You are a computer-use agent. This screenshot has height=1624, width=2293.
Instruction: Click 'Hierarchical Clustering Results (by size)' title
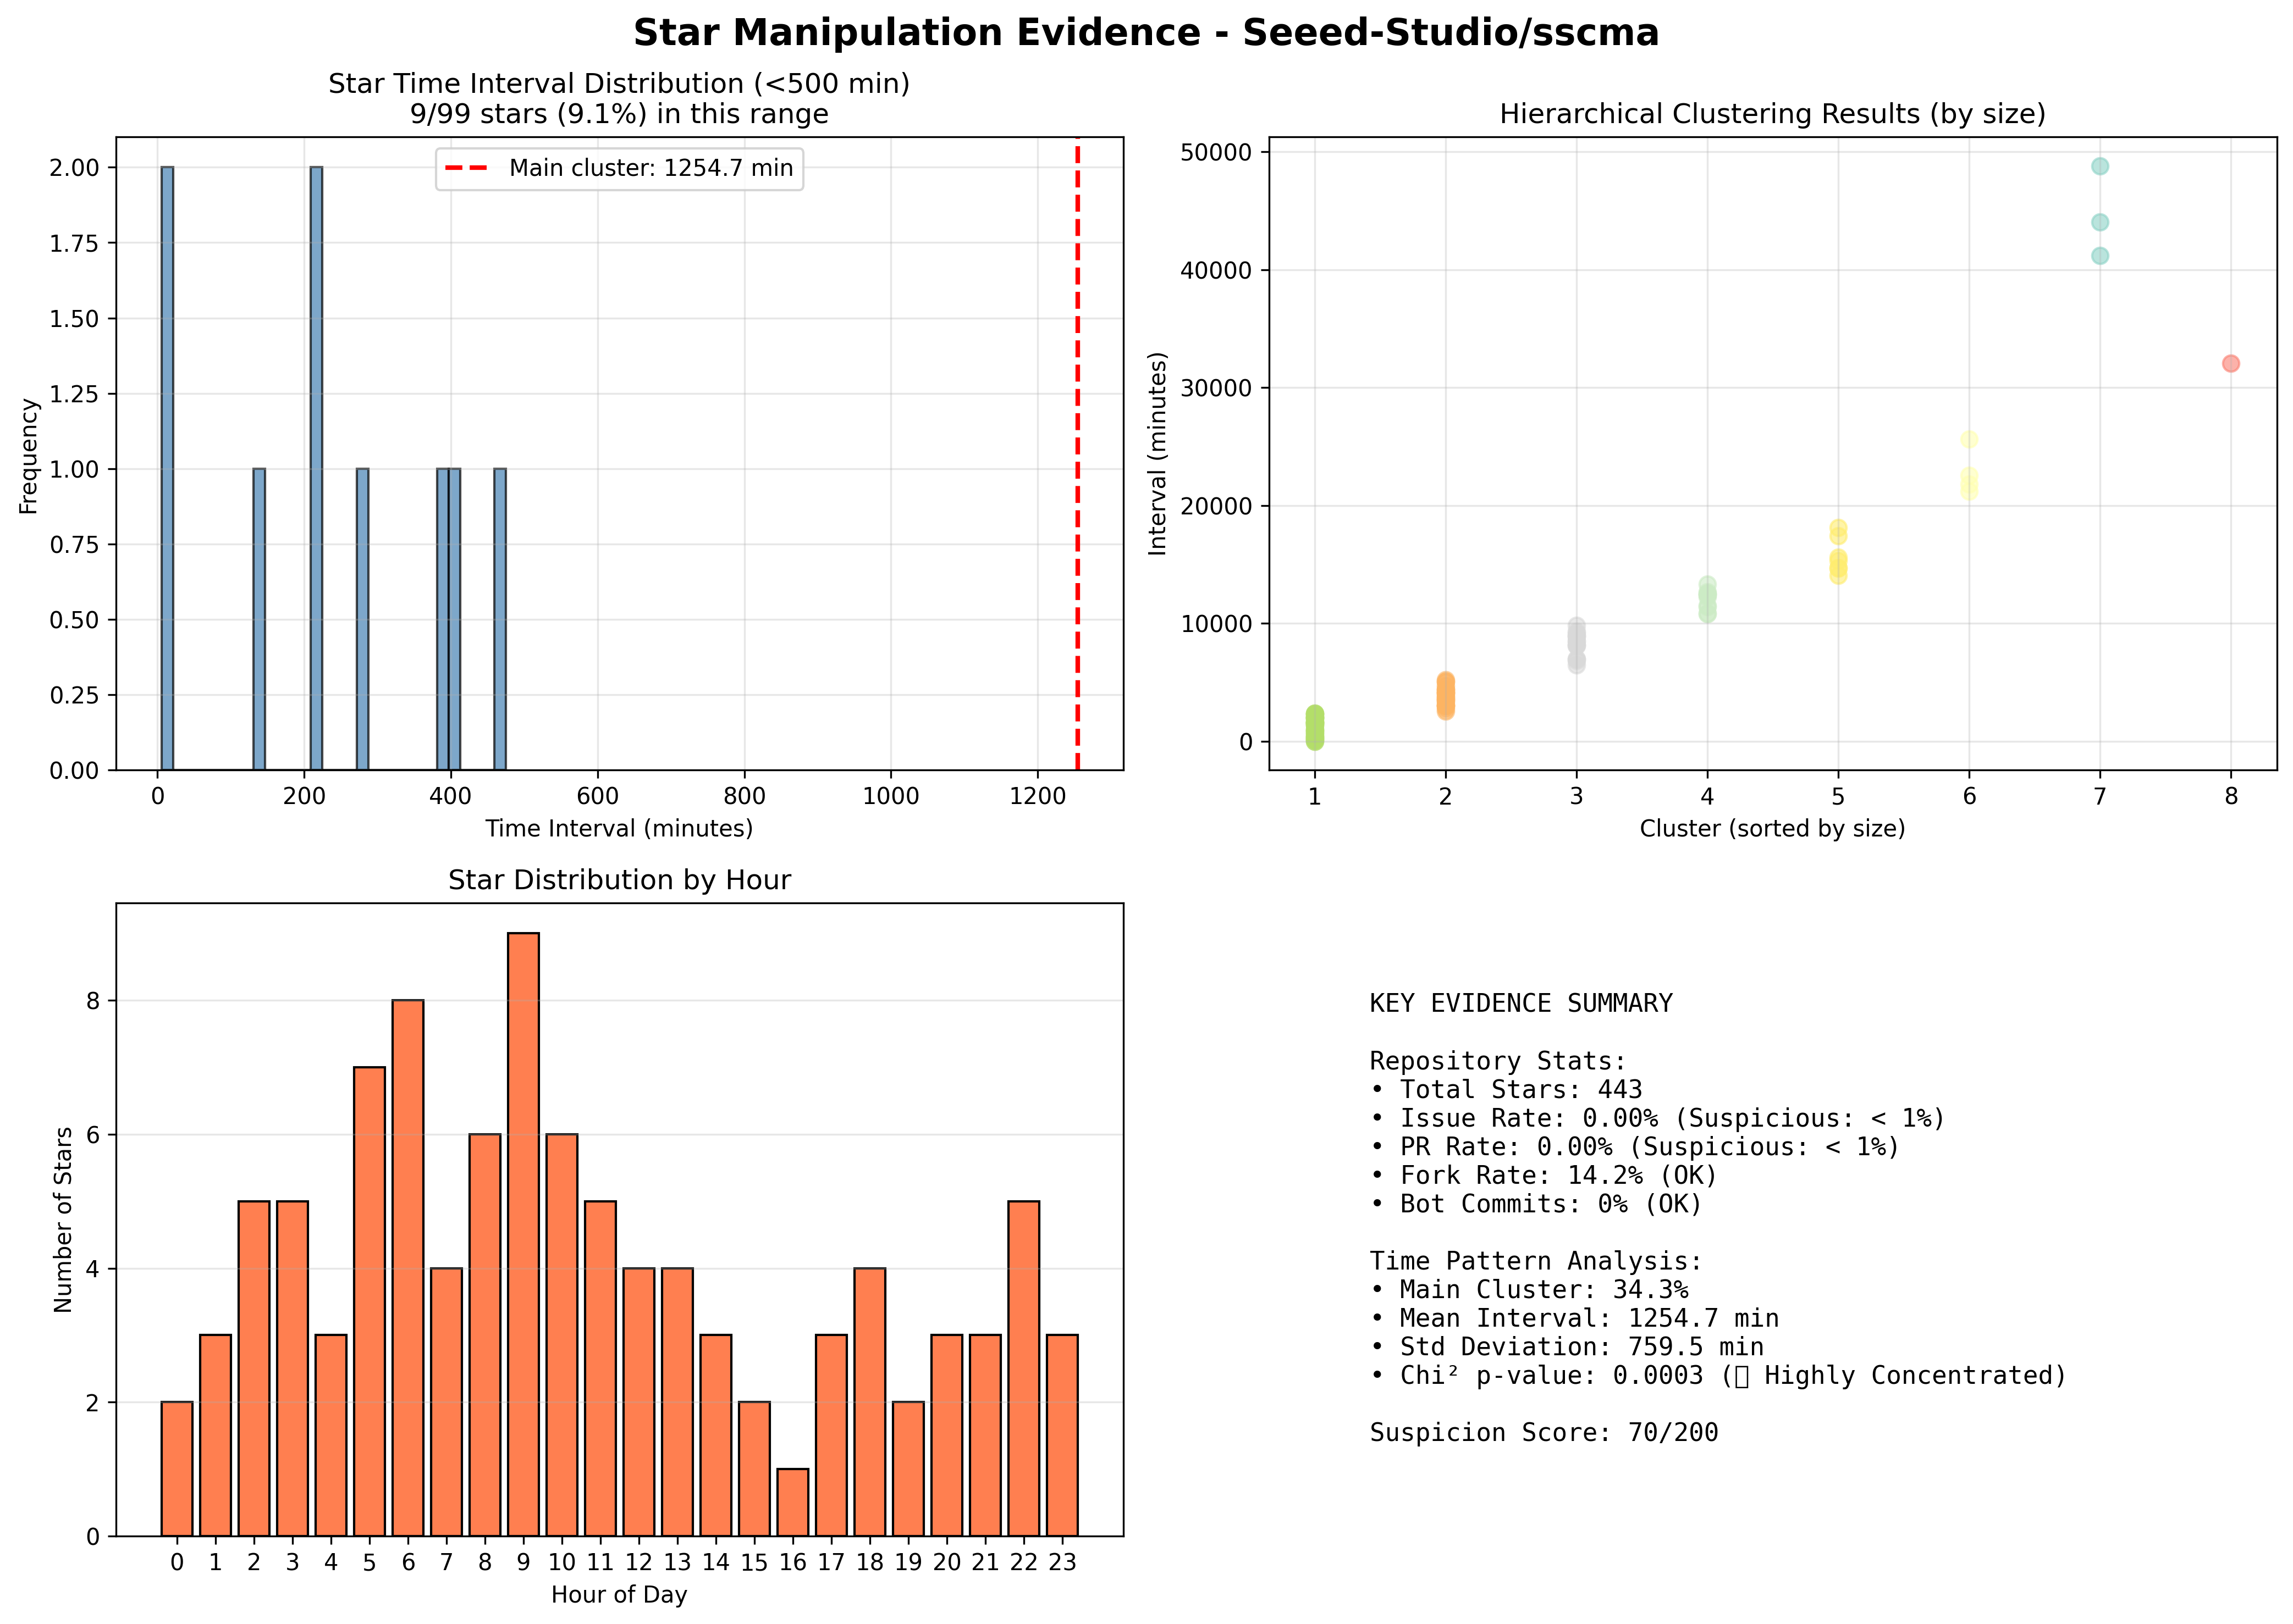[x=1772, y=114]
